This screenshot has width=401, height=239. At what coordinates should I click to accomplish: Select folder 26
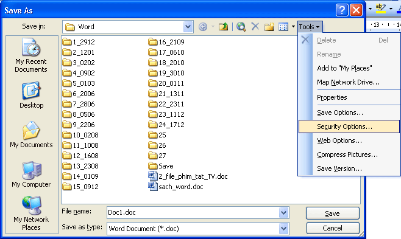pyautogui.click(x=157, y=145)
